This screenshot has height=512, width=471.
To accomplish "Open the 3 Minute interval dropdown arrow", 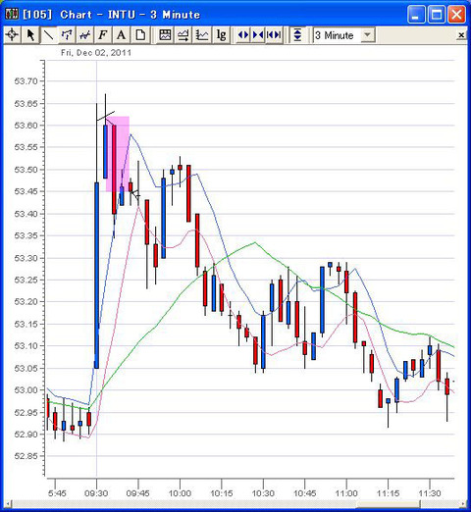I will (x=368, y=34).
